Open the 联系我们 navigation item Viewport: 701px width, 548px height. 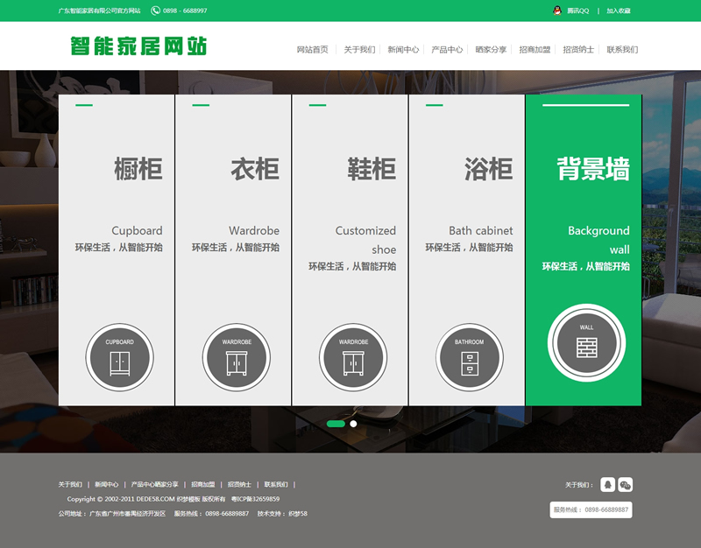pyautogui.click(x=622, y=50)
